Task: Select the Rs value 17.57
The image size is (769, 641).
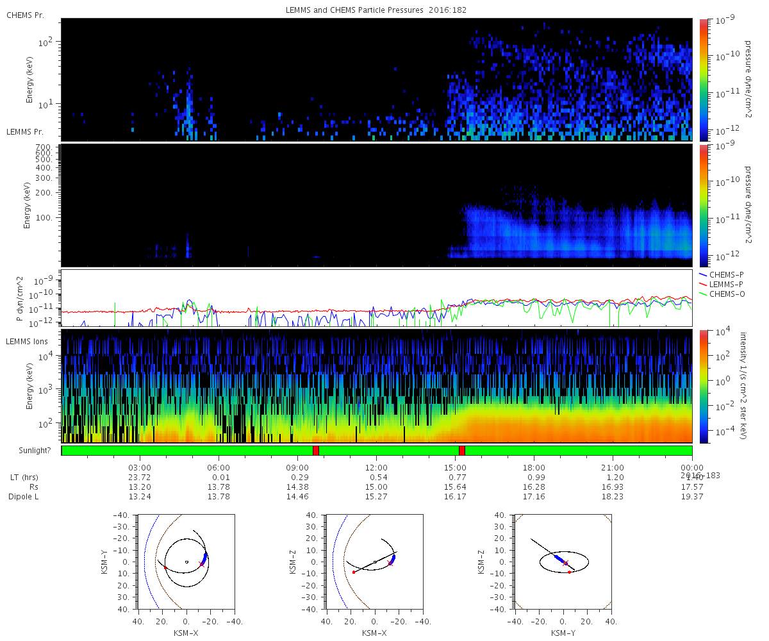Action: [x=692, y=487]
